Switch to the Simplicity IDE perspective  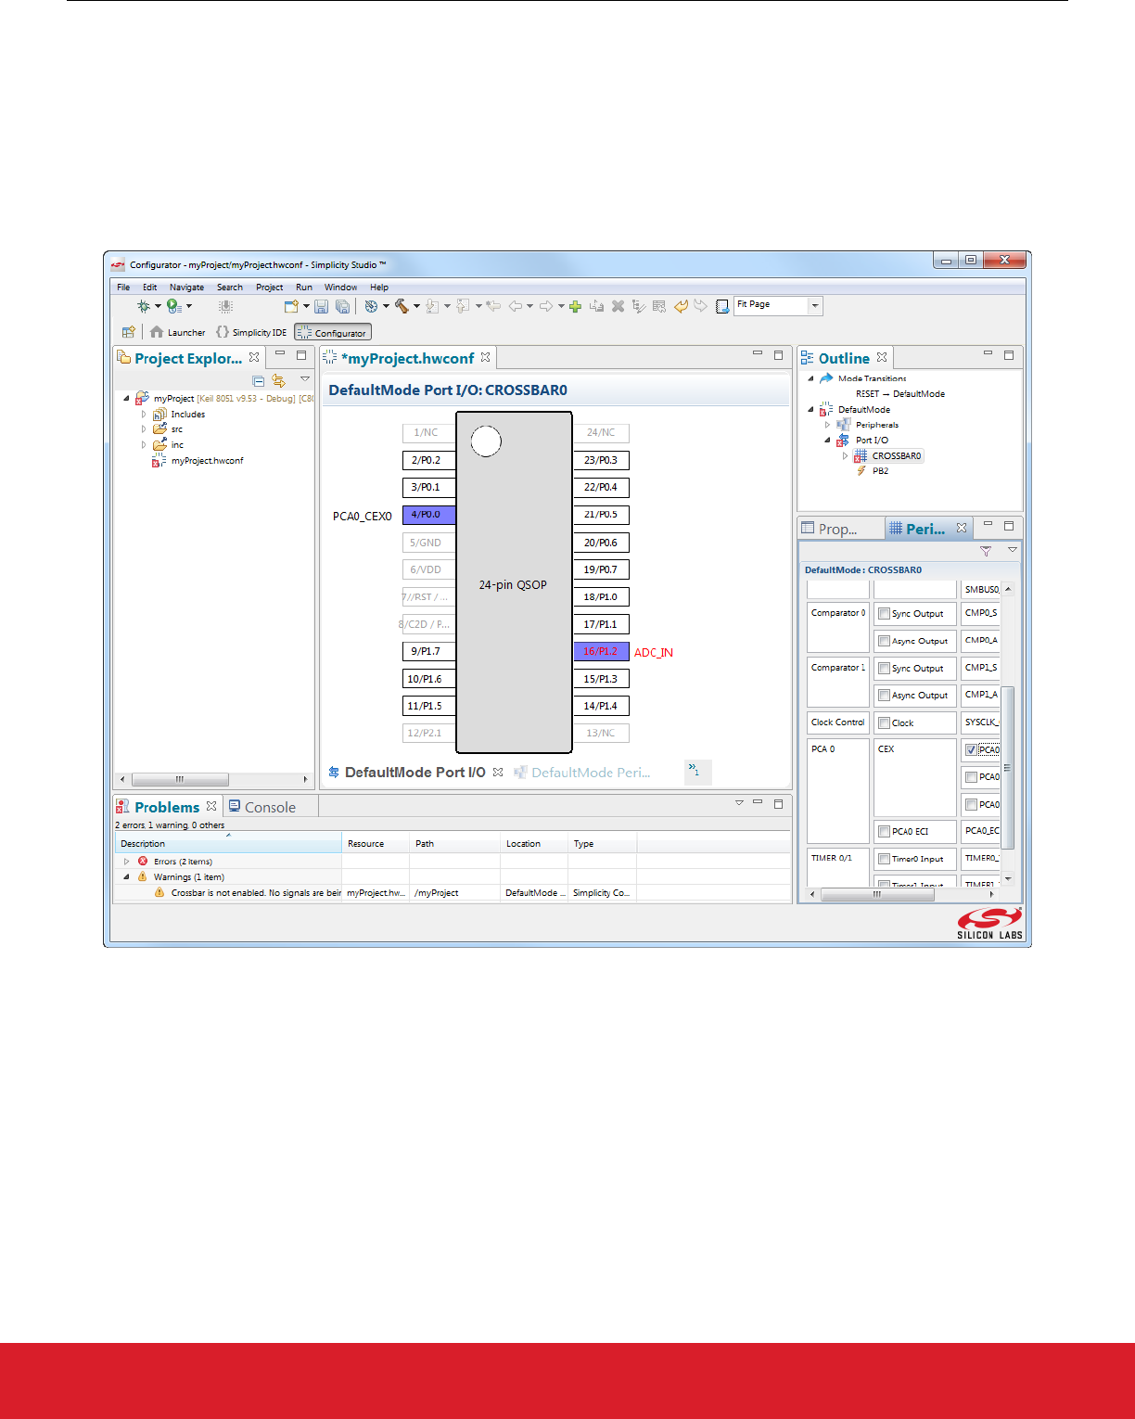(251, 332)
